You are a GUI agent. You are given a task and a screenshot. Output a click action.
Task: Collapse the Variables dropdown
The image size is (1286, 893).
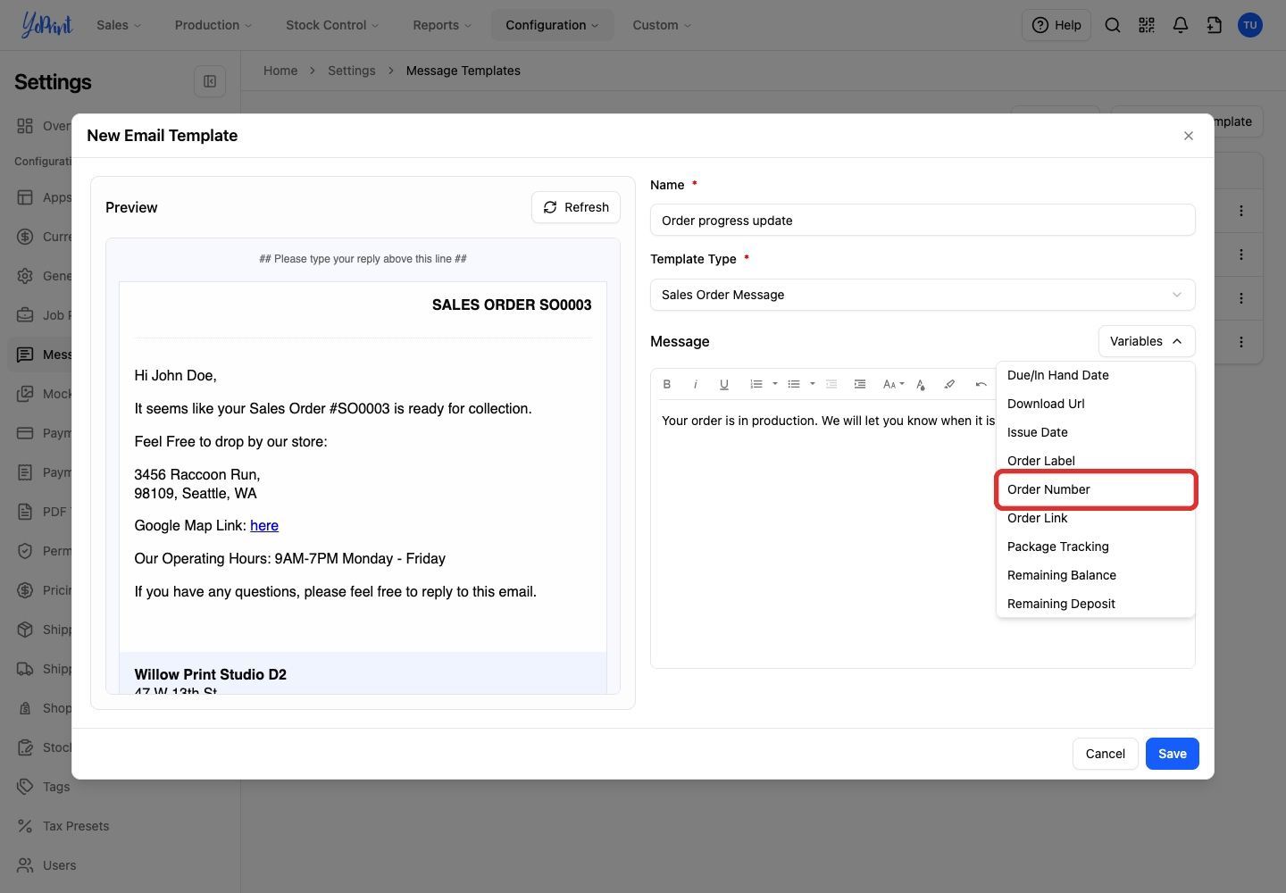pyautogui.click(x=1147, y=341)
